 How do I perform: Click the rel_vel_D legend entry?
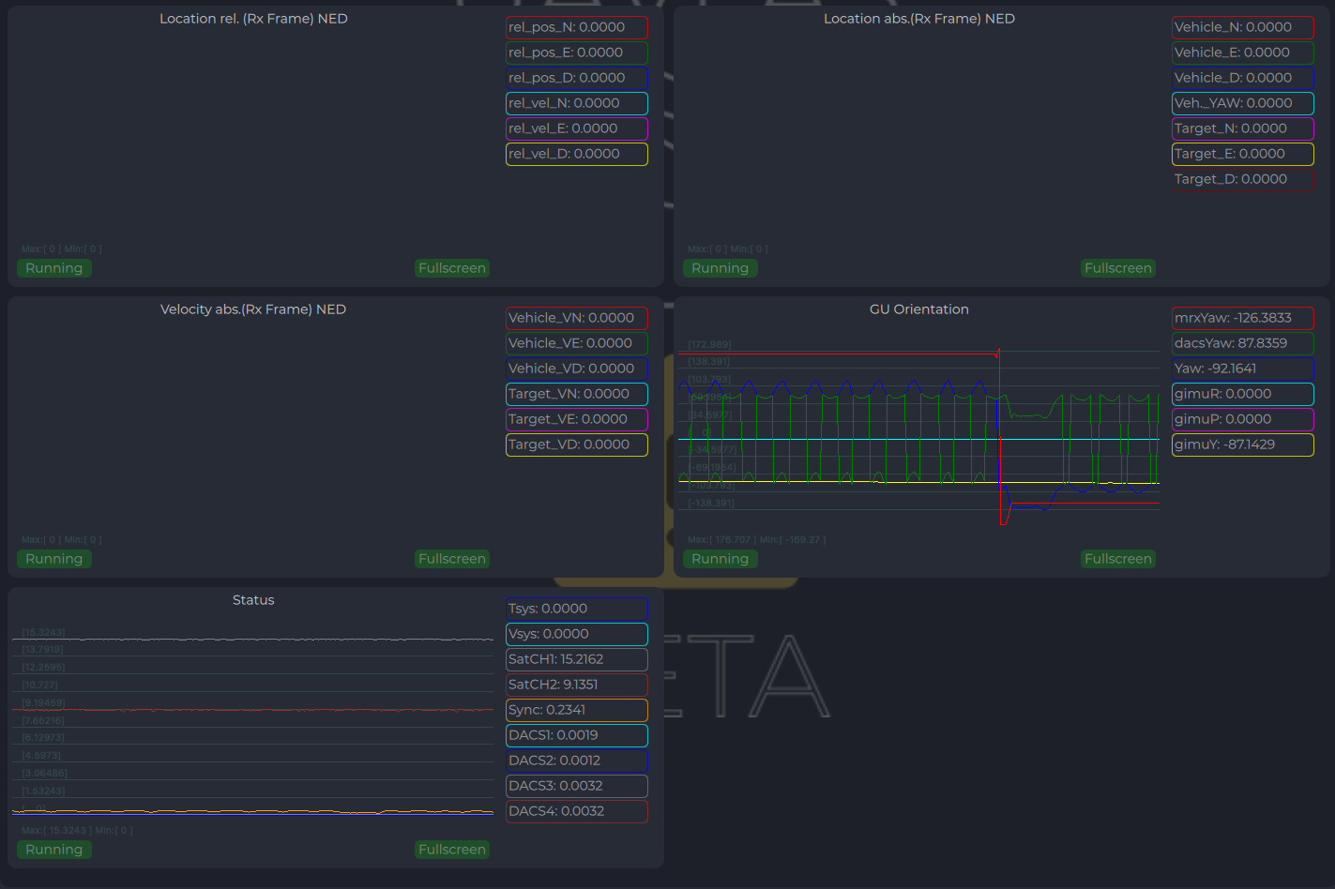click(x=577, y=154)
